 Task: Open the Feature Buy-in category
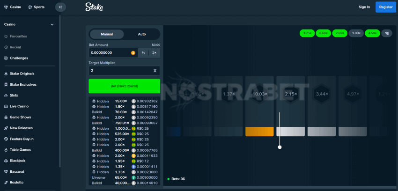(19, 139)
